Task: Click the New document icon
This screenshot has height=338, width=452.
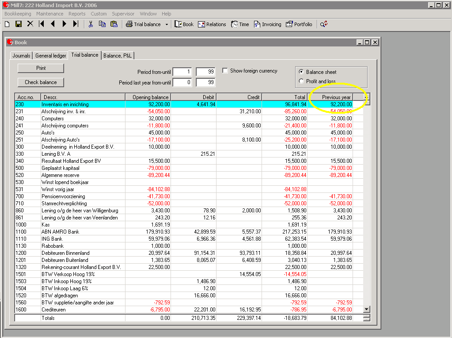Action: pos(7,24)
